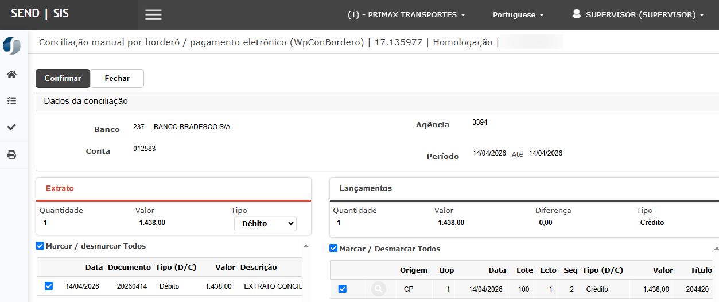Click the Origem column header
The width and height of the screenshot is (719, 302).
(x=414, y=270)
